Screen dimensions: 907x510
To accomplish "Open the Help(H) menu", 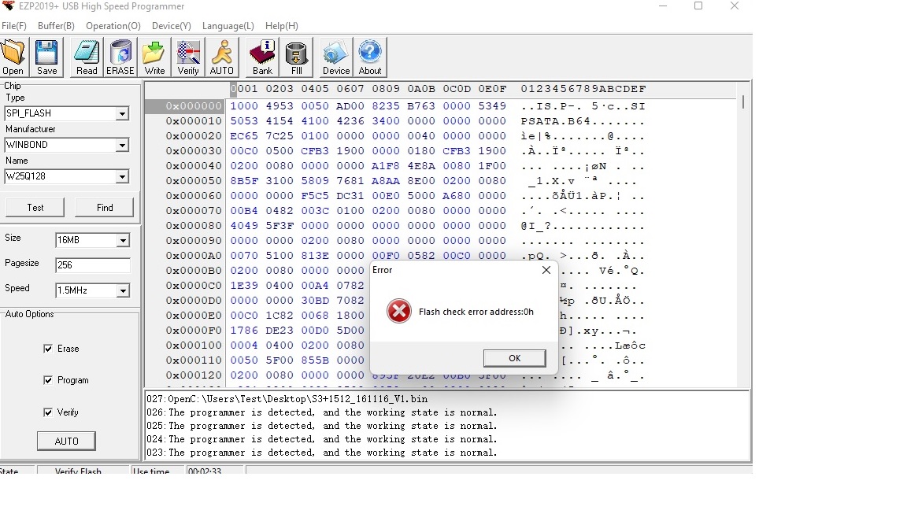I will pos(282,26).
